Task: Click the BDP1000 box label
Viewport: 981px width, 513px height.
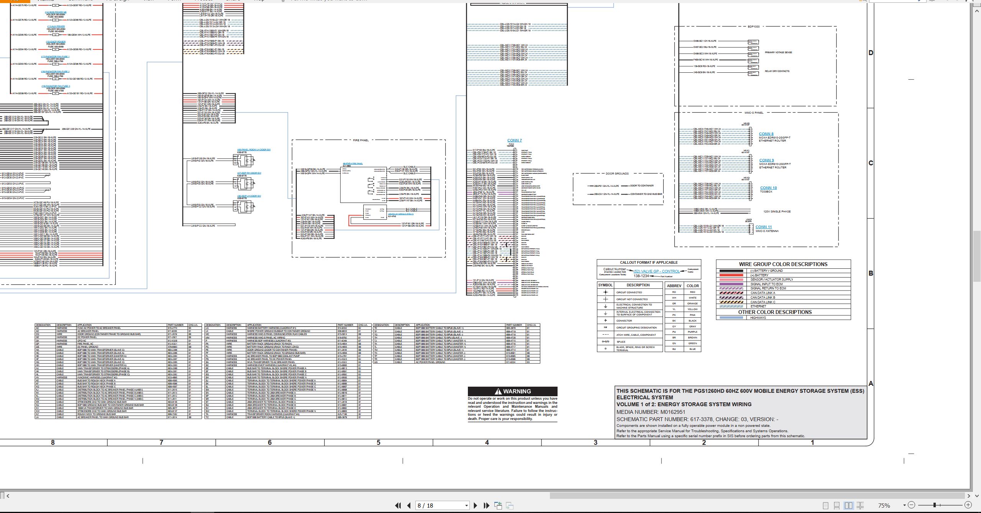Action: 753,27
